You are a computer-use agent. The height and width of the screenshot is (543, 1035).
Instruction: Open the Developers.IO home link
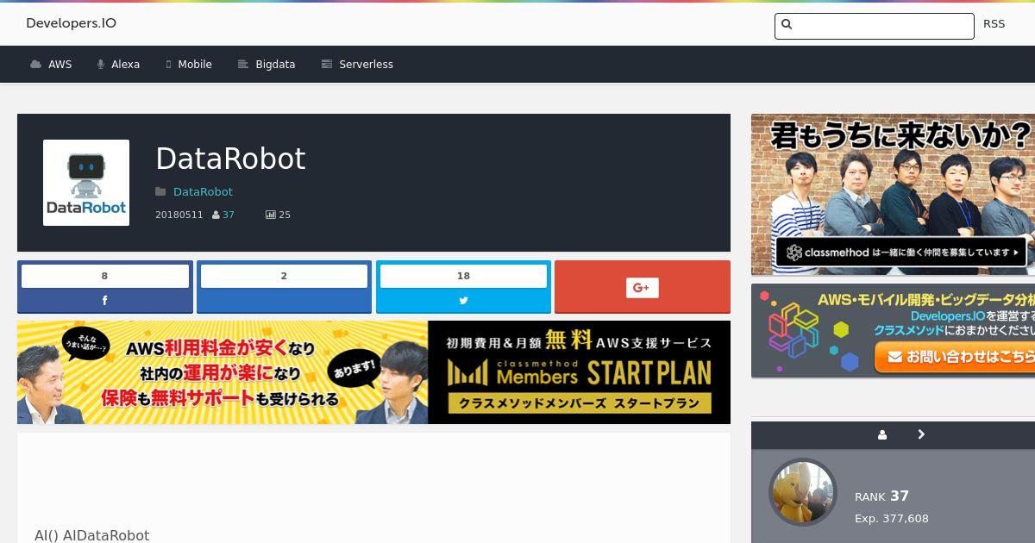coord(71,23)
